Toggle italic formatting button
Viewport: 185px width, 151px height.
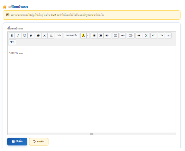(18, 36)
